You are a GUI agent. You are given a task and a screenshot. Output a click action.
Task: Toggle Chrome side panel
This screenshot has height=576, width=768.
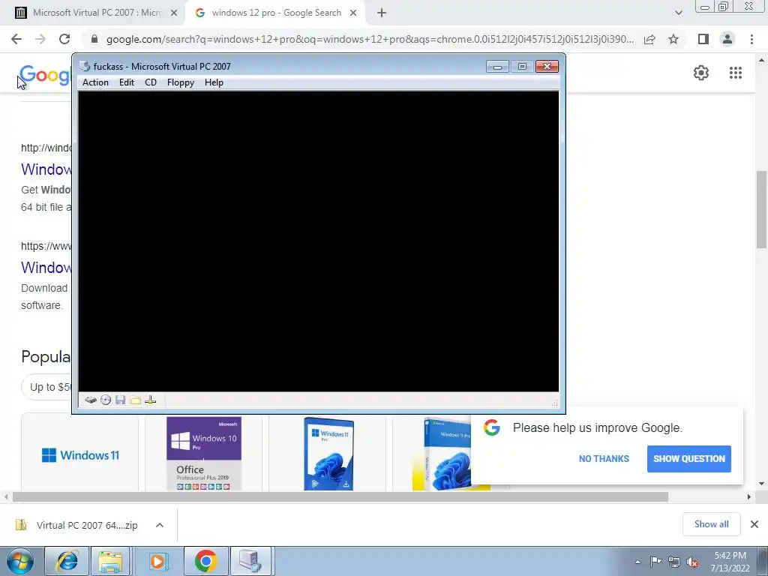[703, 39]
